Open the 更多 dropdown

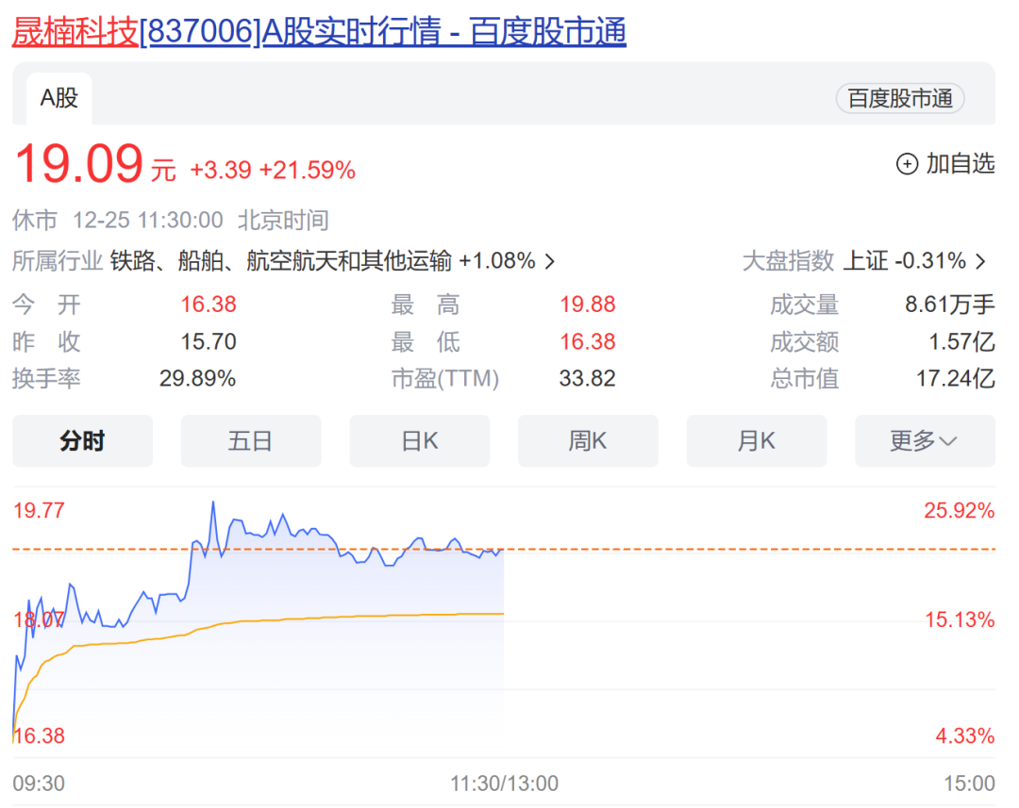925,441
